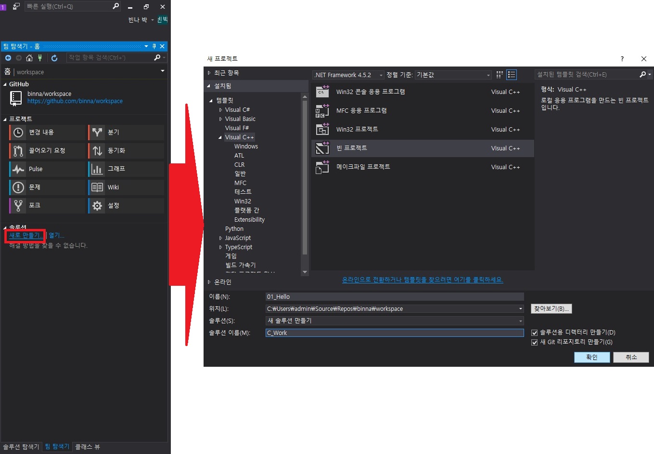654x454 pixels.
Task: Click into 이름 field with 01_Hello
Action: point(395,297)
